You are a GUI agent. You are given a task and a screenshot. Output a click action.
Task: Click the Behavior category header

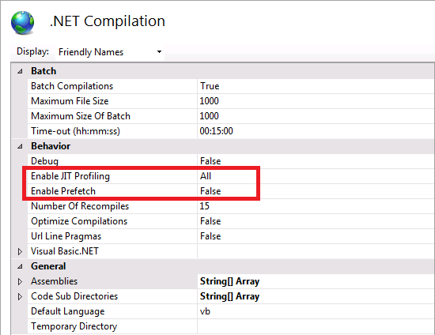pos(51,146)
